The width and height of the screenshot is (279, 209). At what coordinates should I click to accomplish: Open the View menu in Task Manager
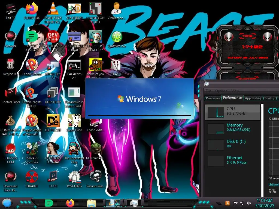235,91
